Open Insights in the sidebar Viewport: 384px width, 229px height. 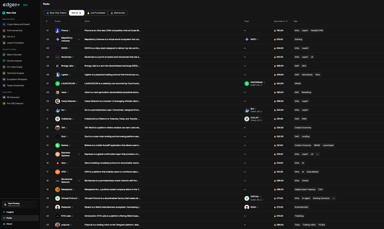pyautogui.click(x=10, y=212)
